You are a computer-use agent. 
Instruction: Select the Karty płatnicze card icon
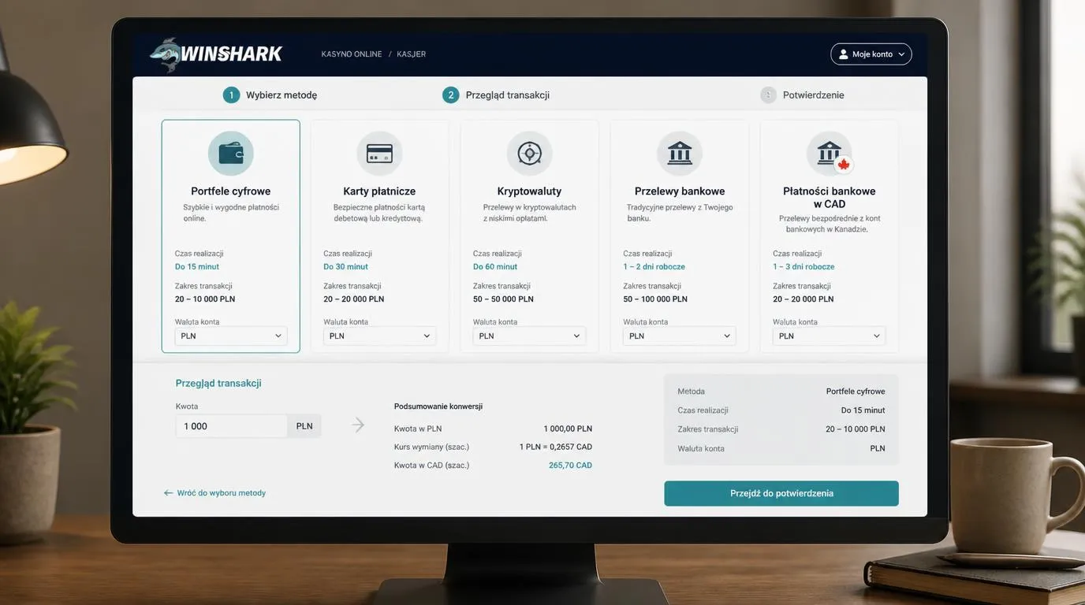[x=379, y=154]
